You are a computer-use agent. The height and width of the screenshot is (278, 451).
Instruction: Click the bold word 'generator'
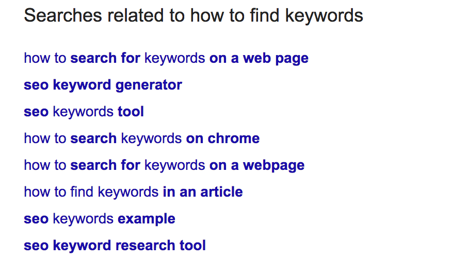click(x=149, y=85)
